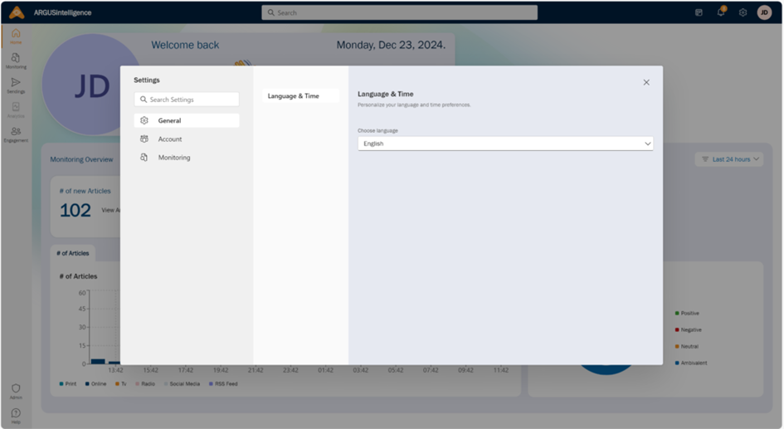Open the Admin shield icon
Screen dimensions: 784x429
(16, 391)
